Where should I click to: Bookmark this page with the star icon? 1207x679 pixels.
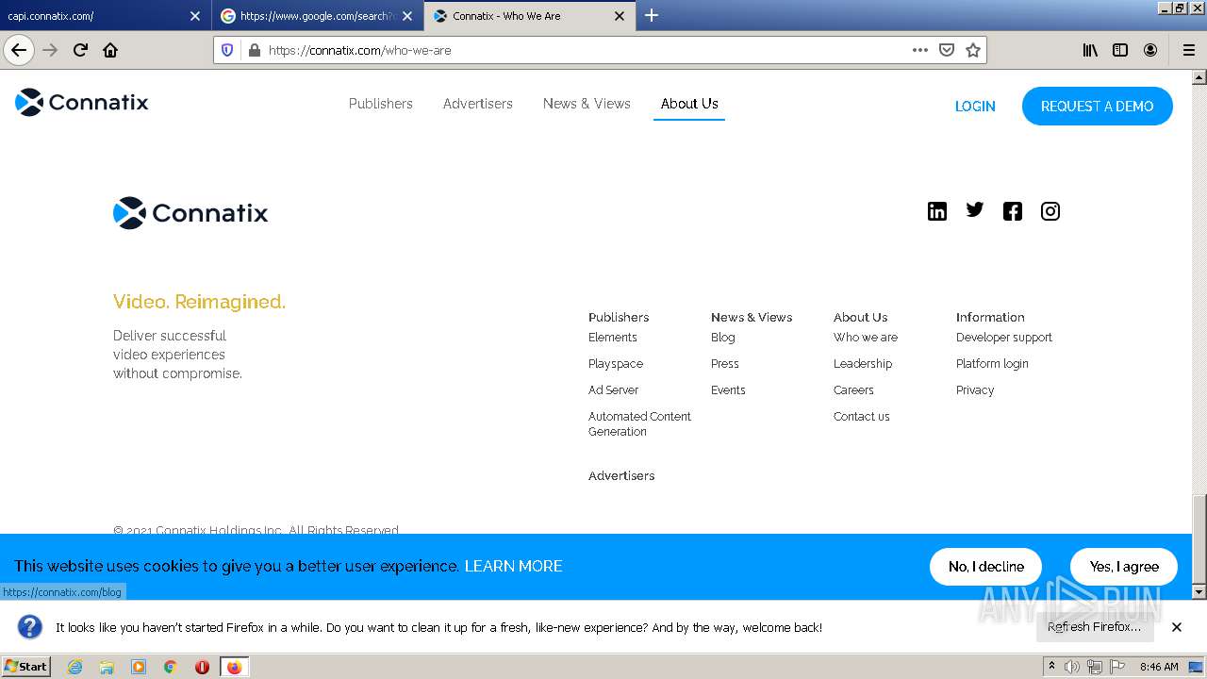tap(973, 50)
